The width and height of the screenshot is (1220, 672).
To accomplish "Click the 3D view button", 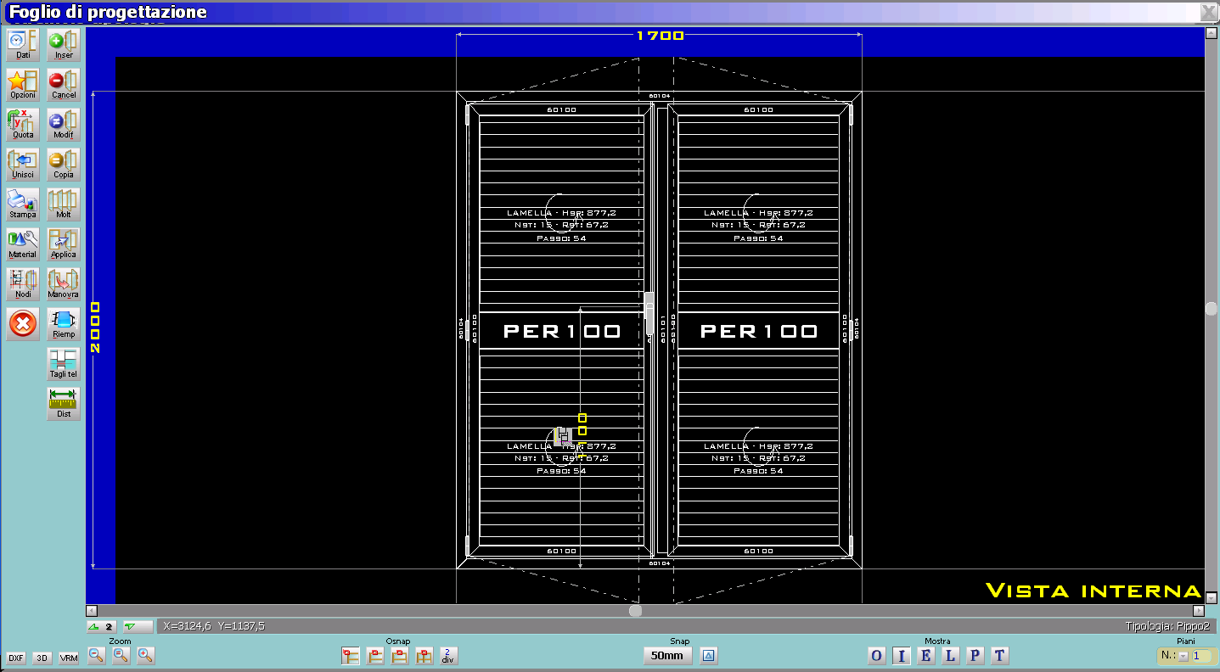I will pyautogui.click(x=42, y=658).
